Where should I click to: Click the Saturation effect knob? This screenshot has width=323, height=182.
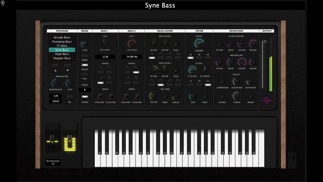coord(236,81)
